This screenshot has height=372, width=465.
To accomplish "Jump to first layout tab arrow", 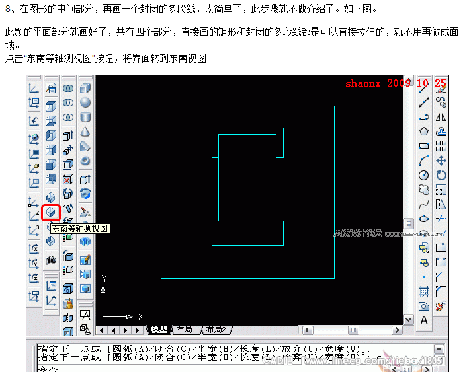I will coord(101,330).
